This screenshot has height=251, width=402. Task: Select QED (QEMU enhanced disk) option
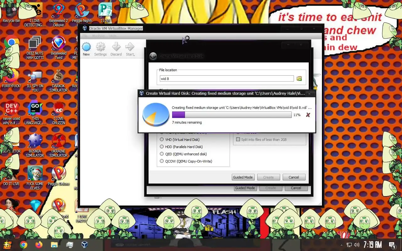(x=162, y=154)
